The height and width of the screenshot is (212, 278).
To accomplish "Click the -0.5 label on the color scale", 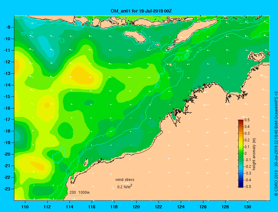I will click(248, 187).
